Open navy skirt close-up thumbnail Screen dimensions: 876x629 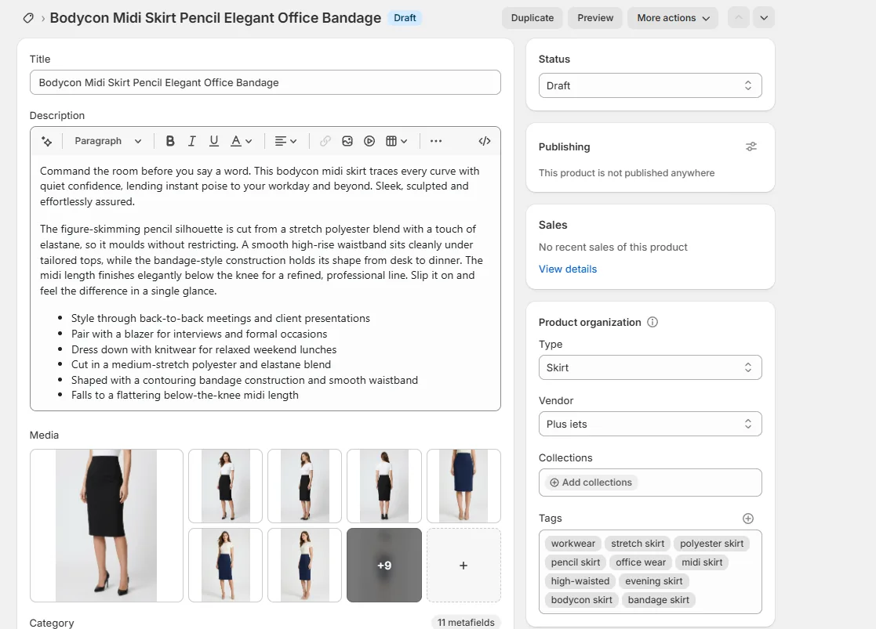(x=463, y=486)
